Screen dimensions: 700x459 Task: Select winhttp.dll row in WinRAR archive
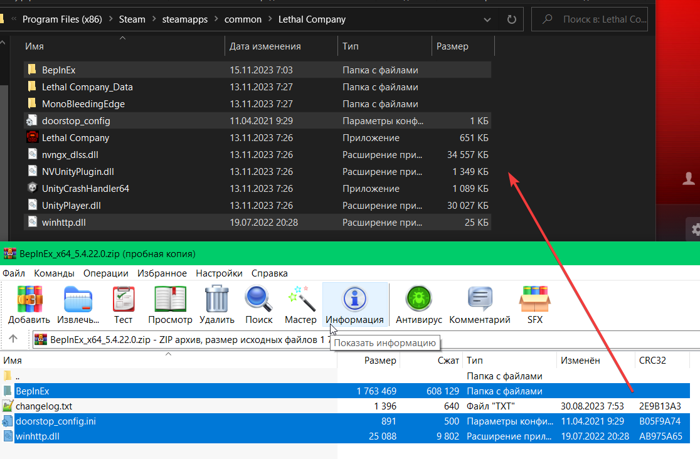pyautogui.click(x=346, y=436)
